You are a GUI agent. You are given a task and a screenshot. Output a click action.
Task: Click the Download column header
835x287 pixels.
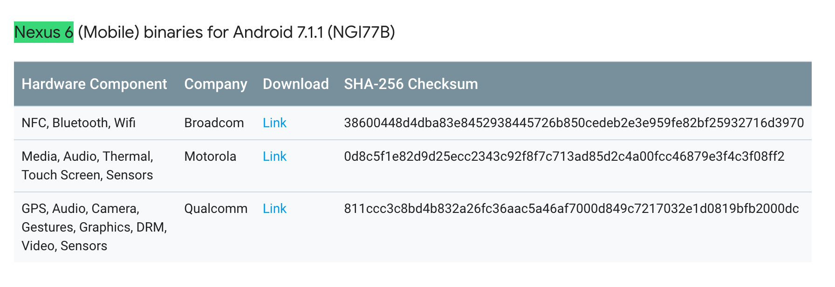pyautogui.click(x=296, y=84)
